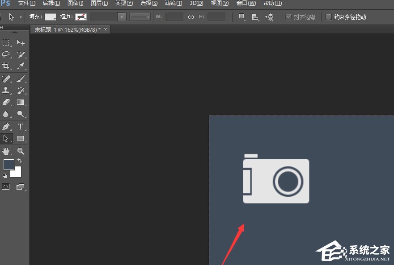
Task: Swap foreground and background colors
Action: tap(20, 161)
